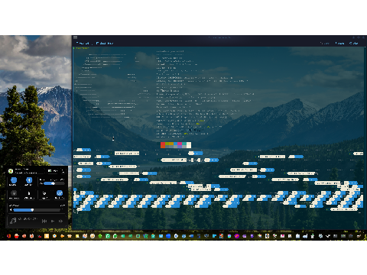Open the purple circle with orange swirl dock icon
Image resolution: width=367 pixels, height=275 pixels.
point(237,236)
